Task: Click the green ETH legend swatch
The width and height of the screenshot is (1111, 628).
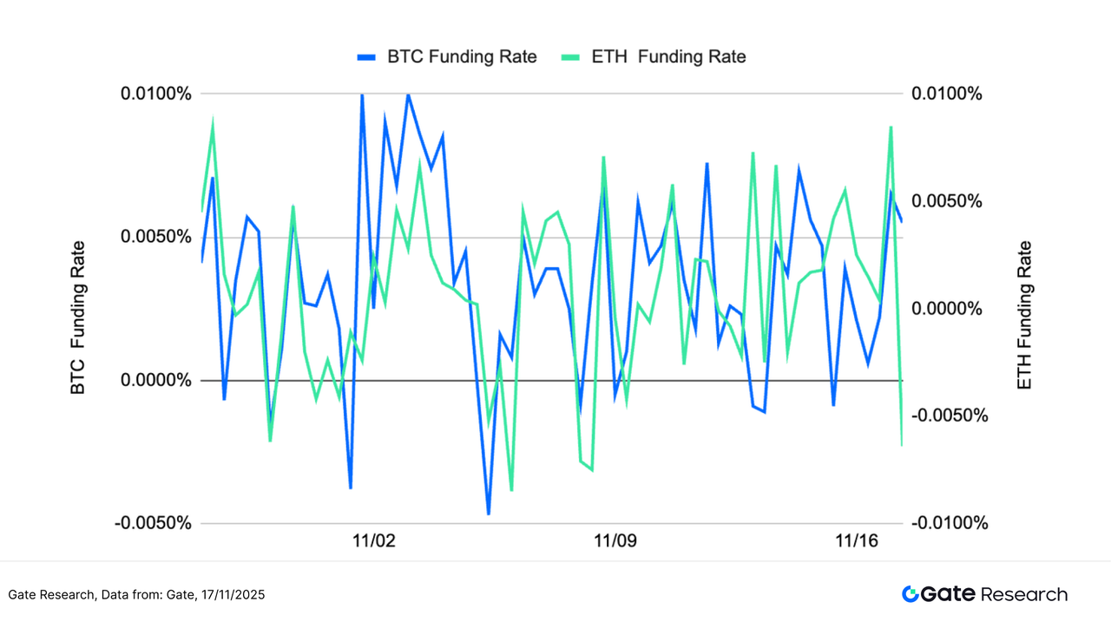Action: (569, 57)
